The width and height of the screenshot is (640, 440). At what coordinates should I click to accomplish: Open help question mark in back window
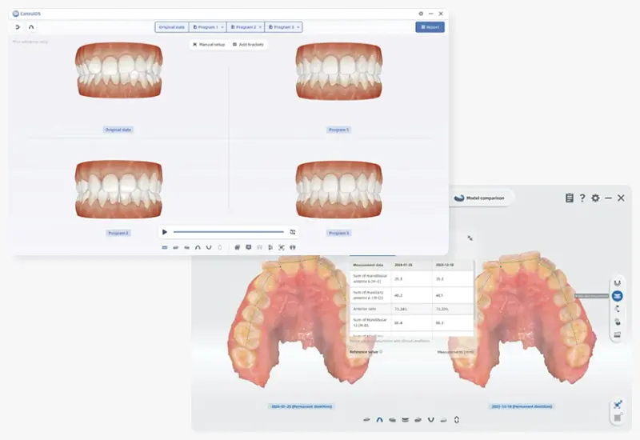[582, 198]
